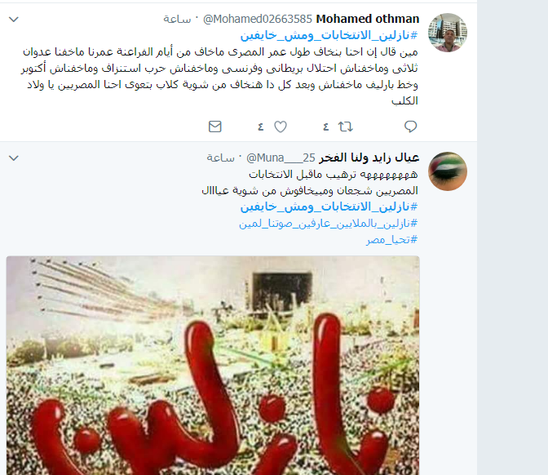This screenshot has height=475, width=548.
Task: Click the reply bubble icon on Mohamed othman's tweet
Action: (411, 127)
